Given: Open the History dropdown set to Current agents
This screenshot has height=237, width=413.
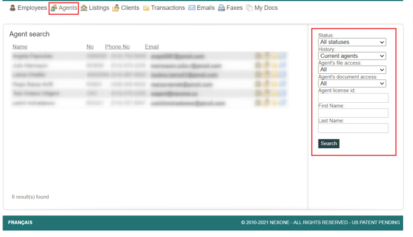Looking at the screenshot, I should click(x=352, y=56).
